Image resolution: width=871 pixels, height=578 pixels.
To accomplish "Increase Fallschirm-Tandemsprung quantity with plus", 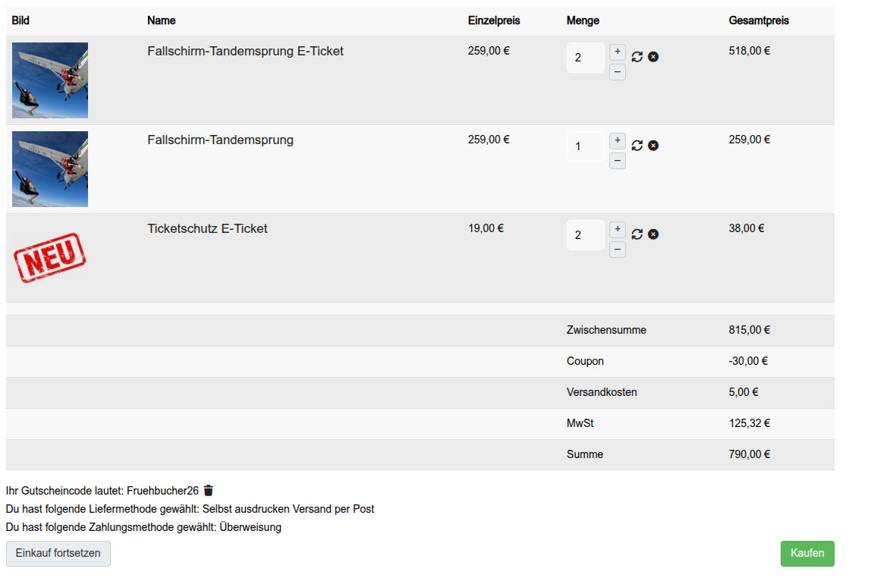I will tap(618, 141).
